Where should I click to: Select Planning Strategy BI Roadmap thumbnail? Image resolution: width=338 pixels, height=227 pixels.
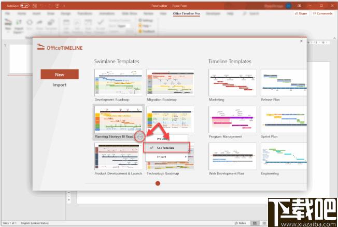[x=118, y=119]
